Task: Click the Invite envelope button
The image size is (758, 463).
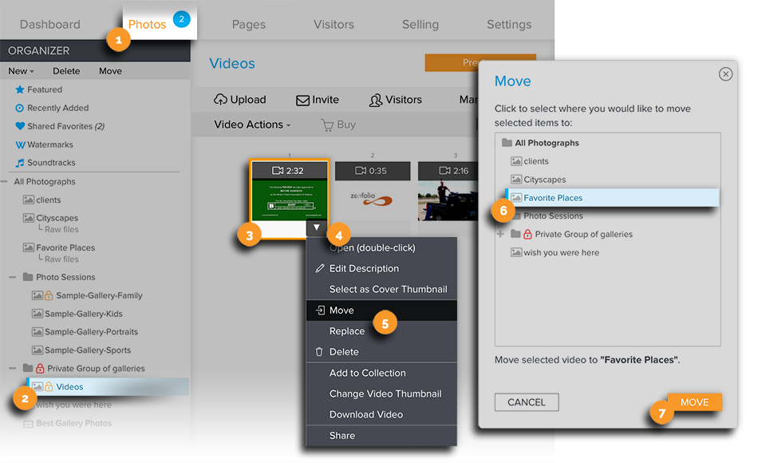Action: tap(317, 100)
